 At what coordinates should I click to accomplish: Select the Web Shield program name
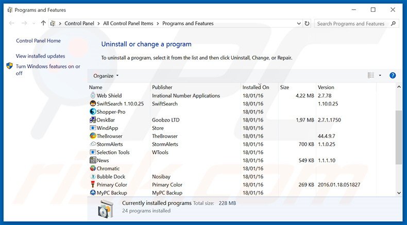pos(109,95)
